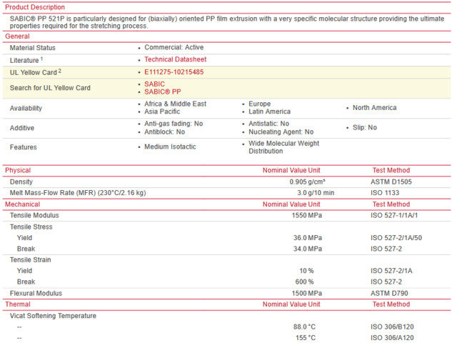Click the 10 % yield strain value

(x=306, y=271)
